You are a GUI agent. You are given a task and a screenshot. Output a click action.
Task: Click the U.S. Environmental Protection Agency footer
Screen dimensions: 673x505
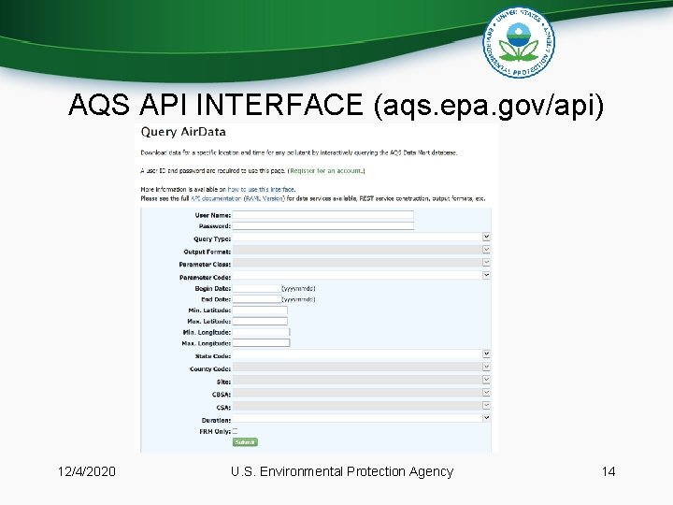pyautogui.click(x=342, y=471)
